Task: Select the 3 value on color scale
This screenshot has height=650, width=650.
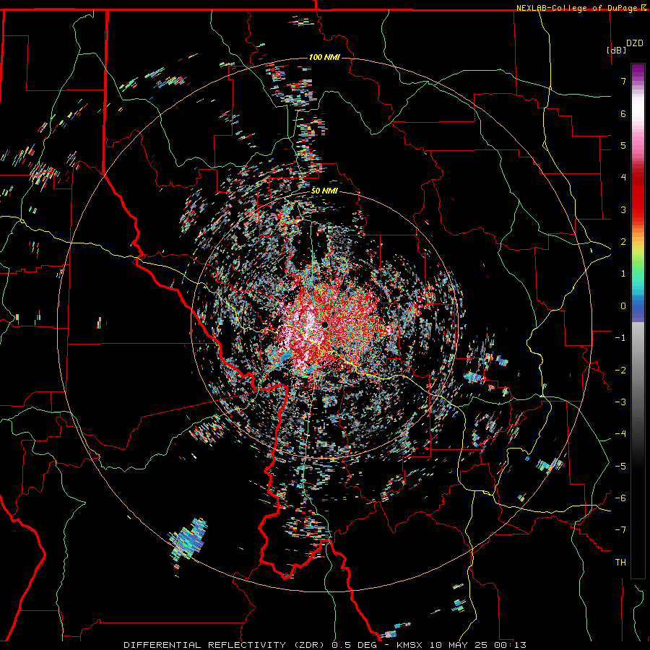Action: 623,209
